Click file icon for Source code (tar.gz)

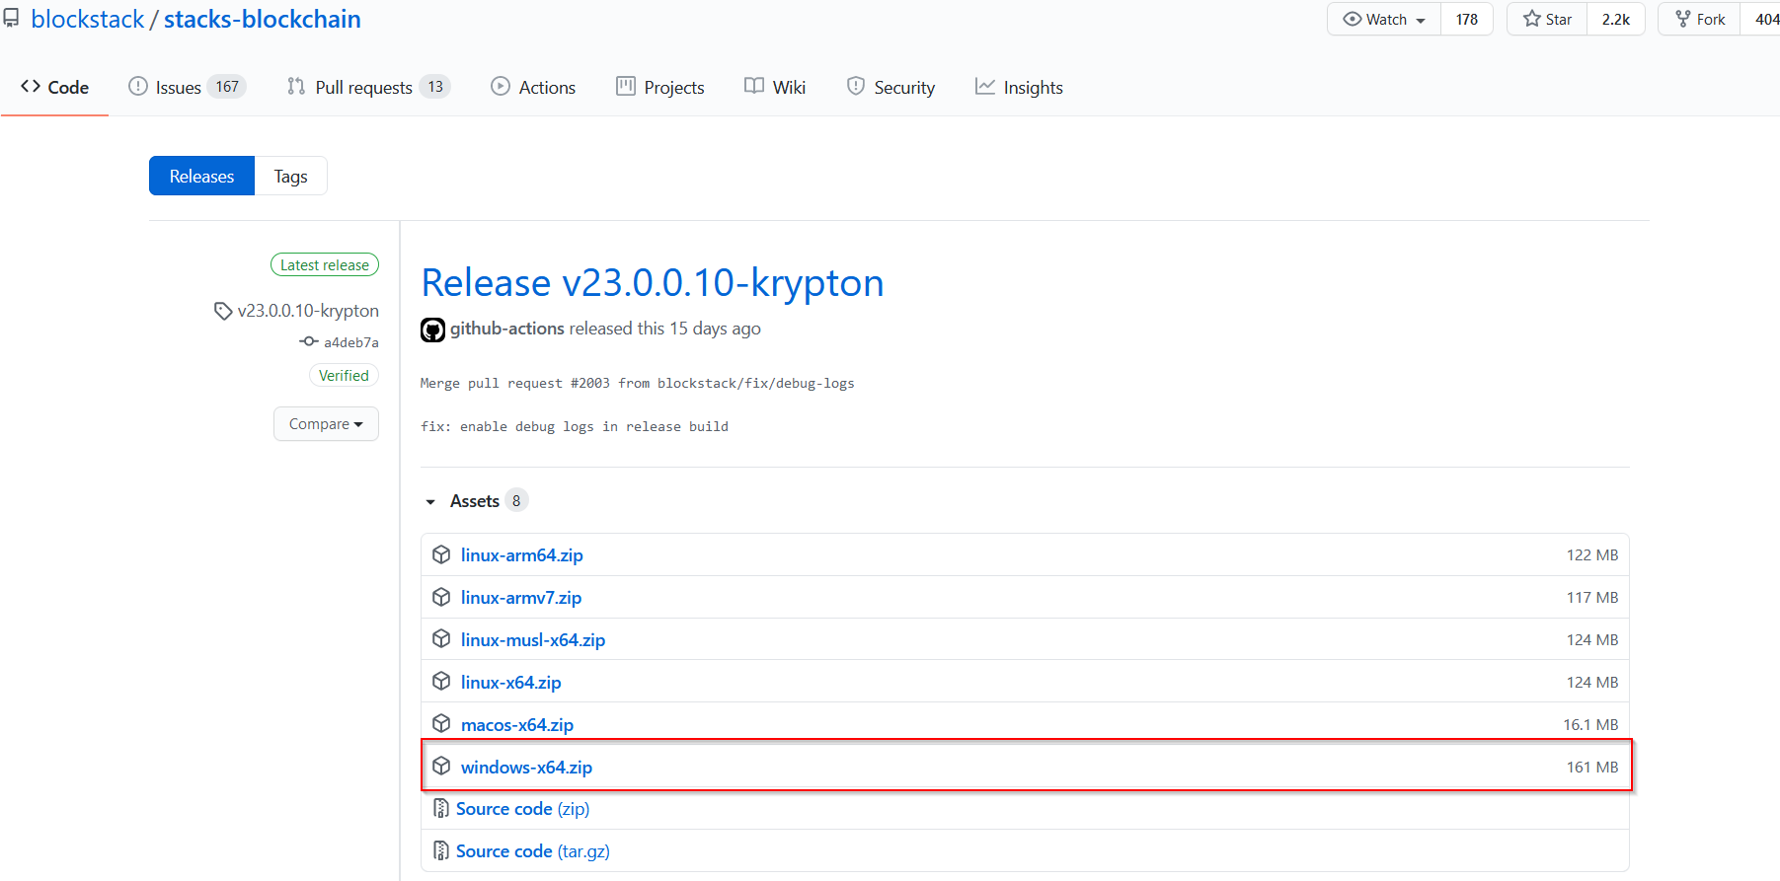coord(441,850)
